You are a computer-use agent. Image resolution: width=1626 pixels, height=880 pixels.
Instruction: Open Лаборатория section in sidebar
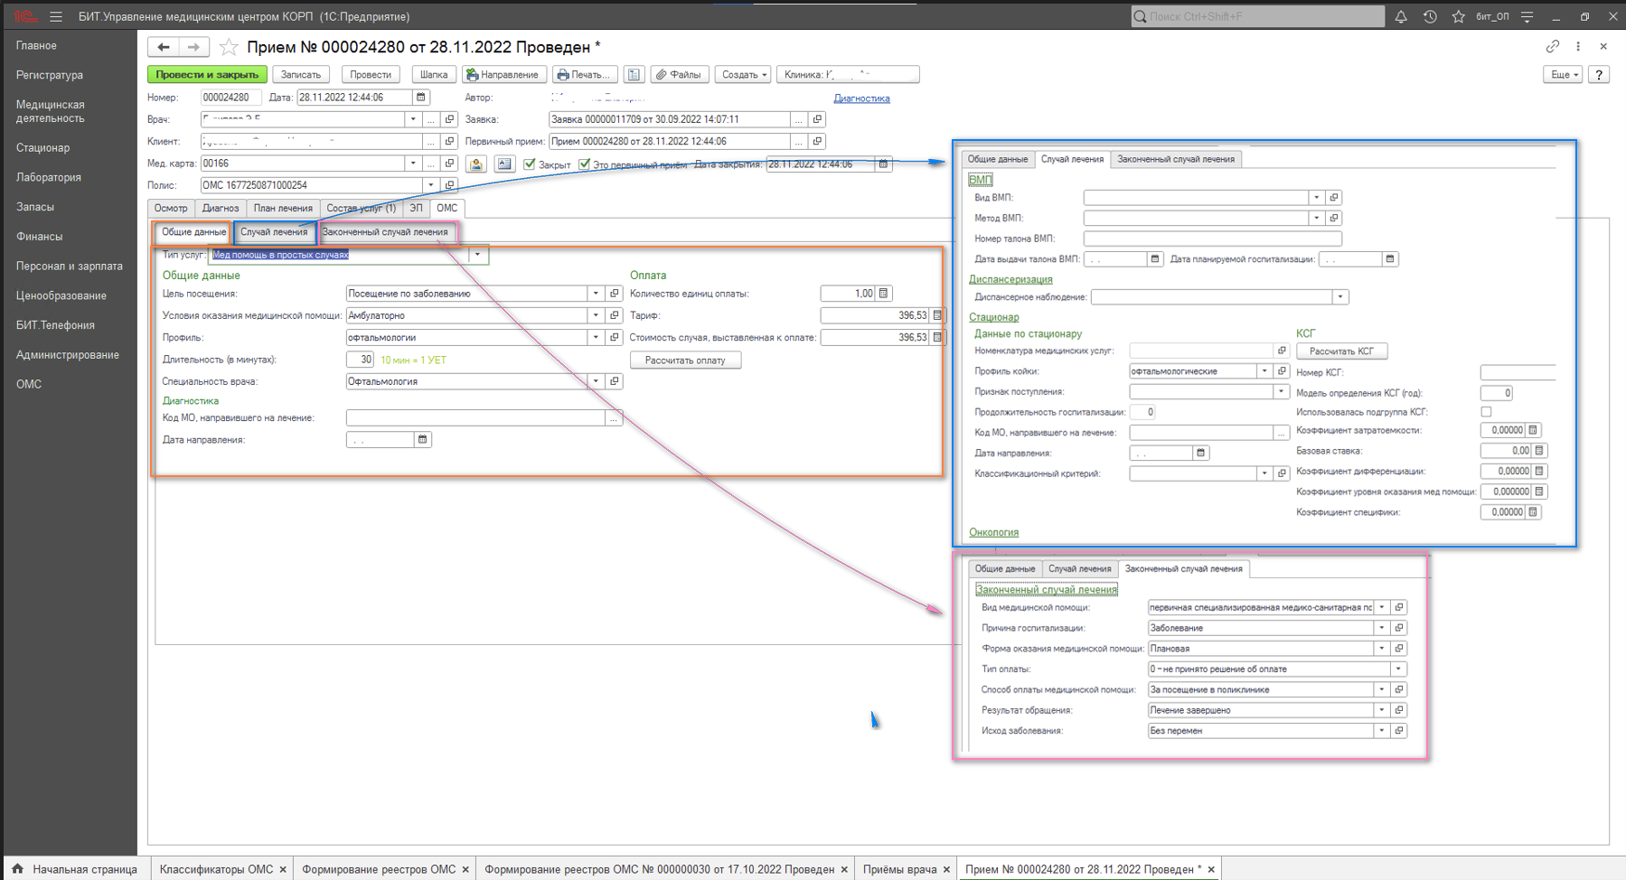coord(49,177)
